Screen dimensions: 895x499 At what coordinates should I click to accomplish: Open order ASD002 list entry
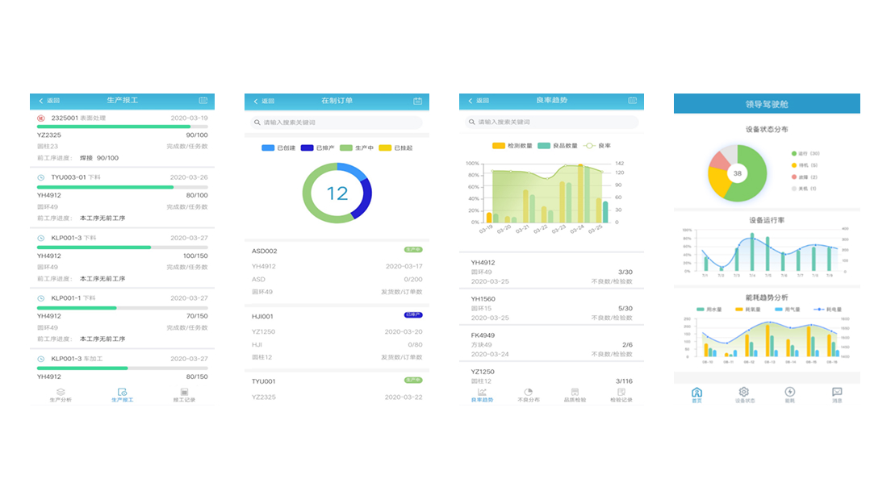coord(337,270)
